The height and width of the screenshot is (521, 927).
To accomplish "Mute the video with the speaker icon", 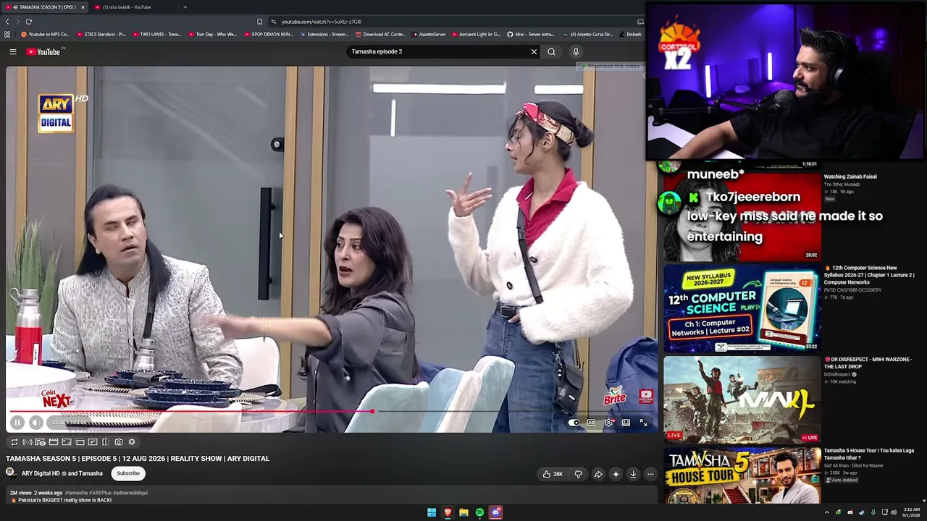I will coord(36,423).
